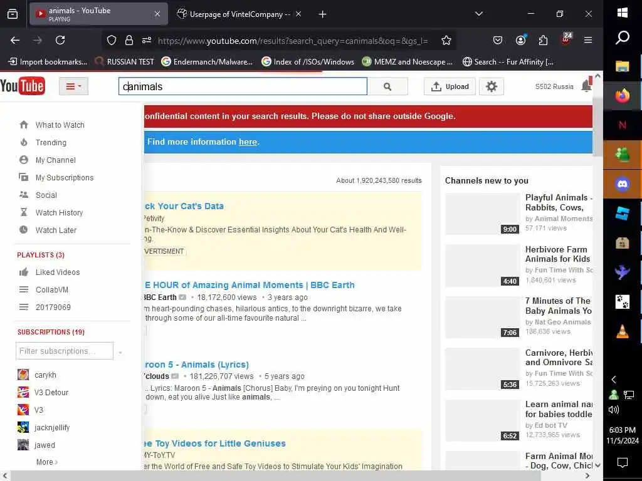Open My Subscriptions
Screen dimensions: 642x481
click(x=65, y=177)
